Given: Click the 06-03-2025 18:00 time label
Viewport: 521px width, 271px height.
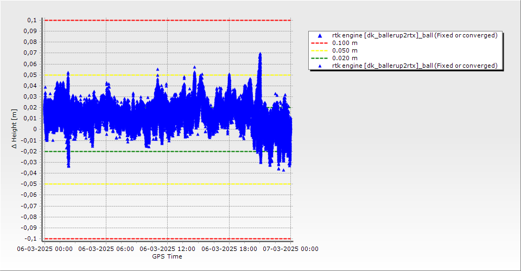Looking at the screenshot, I should tap(229, 249).
